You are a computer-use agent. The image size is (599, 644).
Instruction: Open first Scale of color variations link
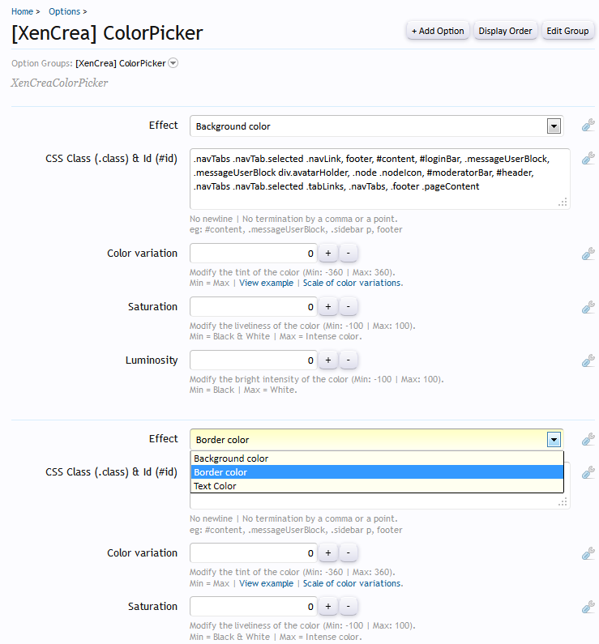[x=352, y=283]
